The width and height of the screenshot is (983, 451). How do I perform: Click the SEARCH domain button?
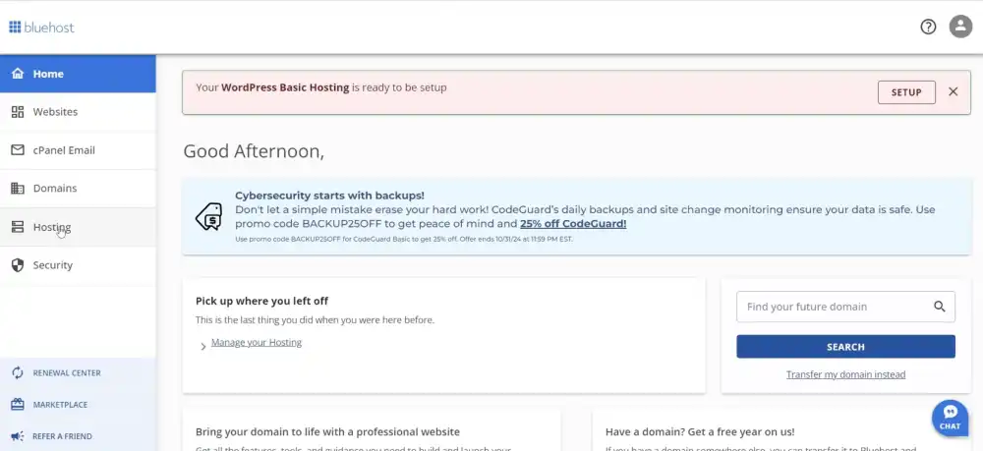tap(845, 347)
